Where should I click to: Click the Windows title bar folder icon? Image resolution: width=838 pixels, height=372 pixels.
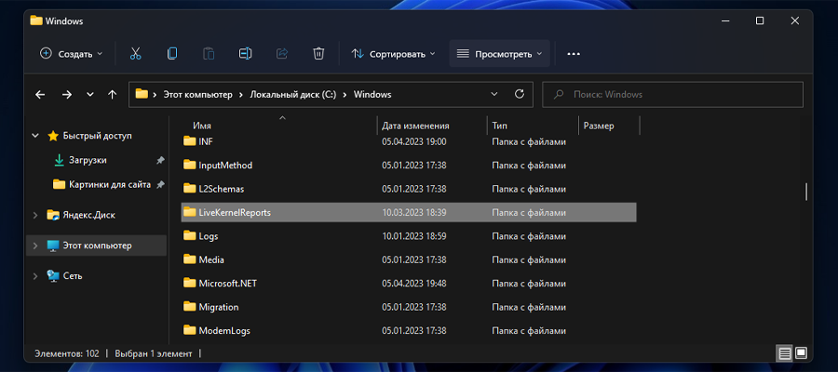tap(36, 20)
